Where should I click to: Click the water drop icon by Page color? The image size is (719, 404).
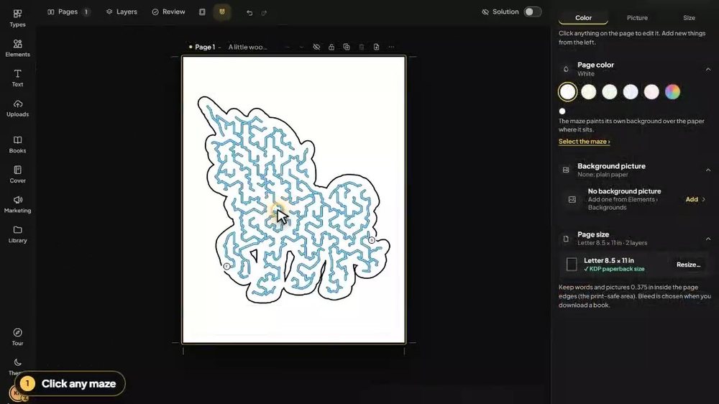pyautogui.click(x=566, y=69)
